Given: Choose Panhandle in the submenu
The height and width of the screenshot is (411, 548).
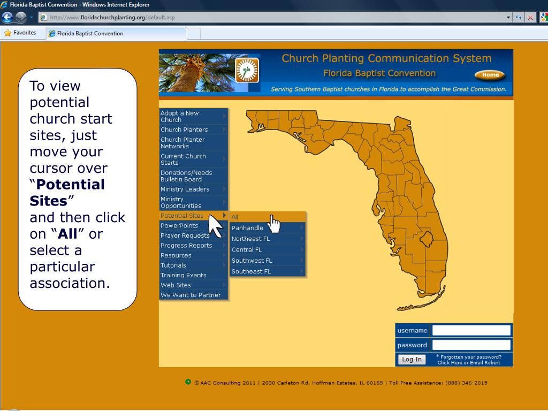Looking at the screenshot, I should (x=268, y=228).
